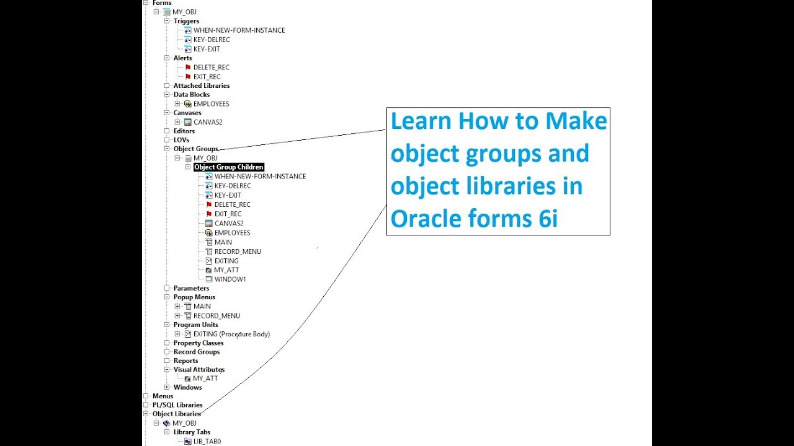Select the Canvases node label
Image resolution: width=794 pixels, height=446 pixels.
pyautogui.click(x=187, y=113)
